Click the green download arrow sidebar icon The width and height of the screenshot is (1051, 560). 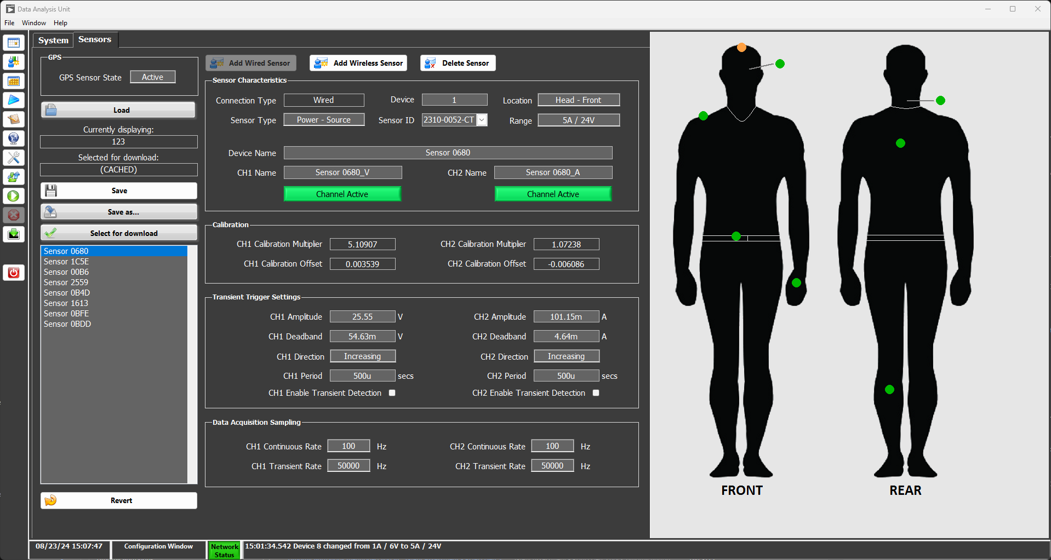(x=14, y=234)
